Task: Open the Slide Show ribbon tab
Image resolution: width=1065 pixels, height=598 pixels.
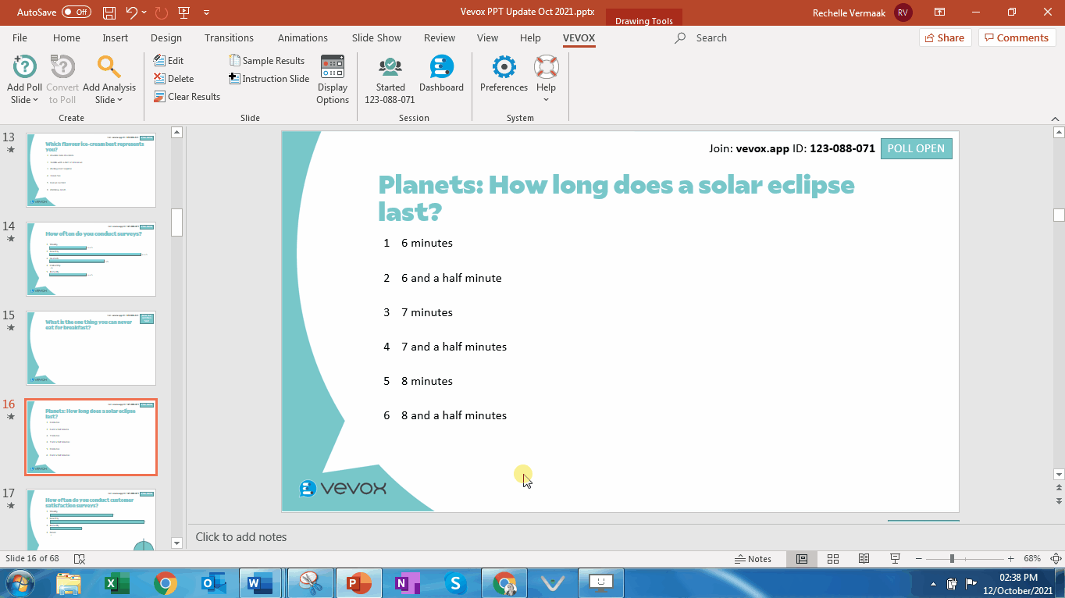Action: point(376,37)
